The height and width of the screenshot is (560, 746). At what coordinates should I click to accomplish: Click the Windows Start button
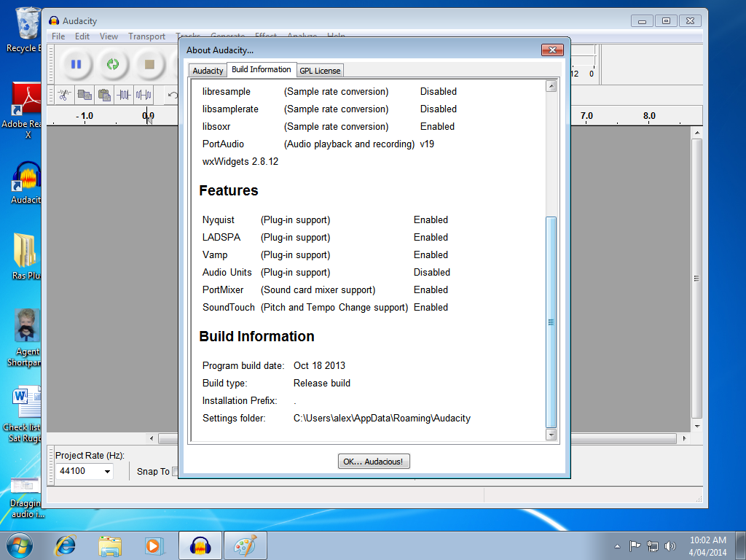pos(20,545)
